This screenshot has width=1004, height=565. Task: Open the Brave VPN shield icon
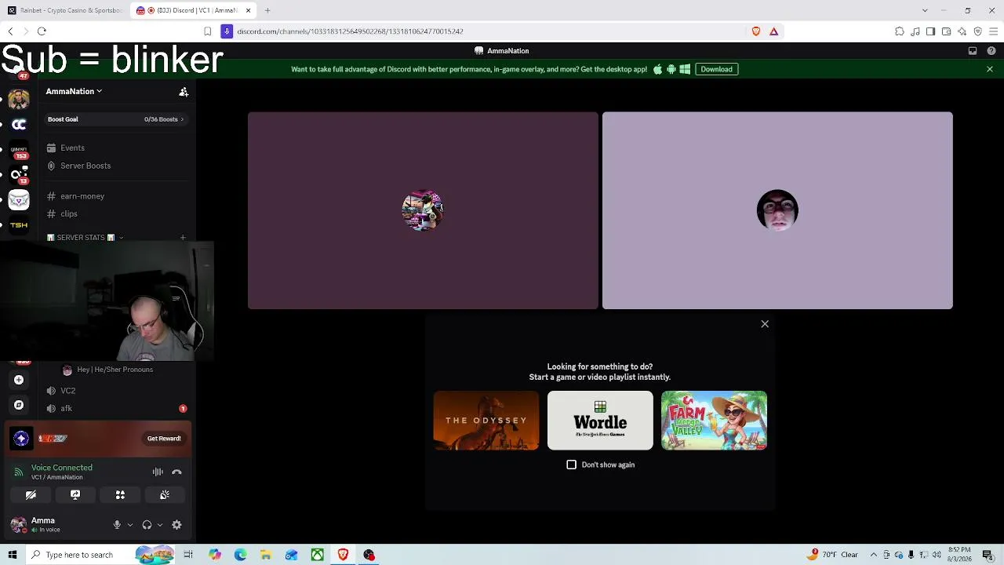click(x=977, y=31)
